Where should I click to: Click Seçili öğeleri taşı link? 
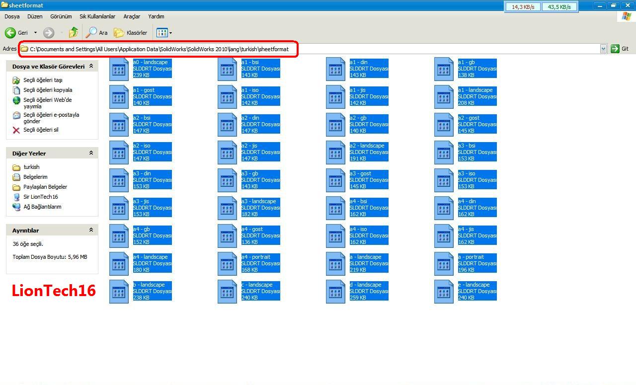[43, 80]
